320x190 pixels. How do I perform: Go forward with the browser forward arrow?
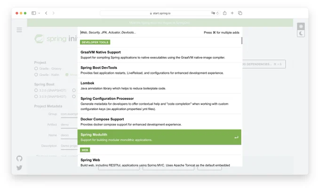tap(54, 13)
